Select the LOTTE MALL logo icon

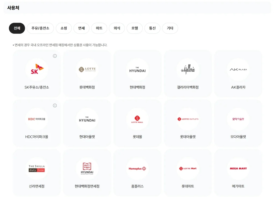coord(137,119)
